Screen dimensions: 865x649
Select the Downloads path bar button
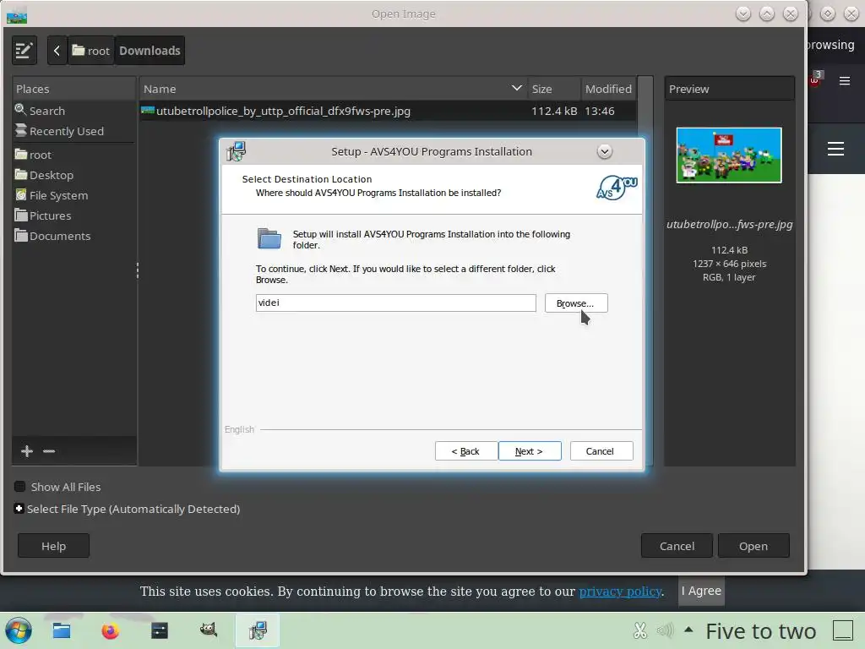click(x=150, y=51)
